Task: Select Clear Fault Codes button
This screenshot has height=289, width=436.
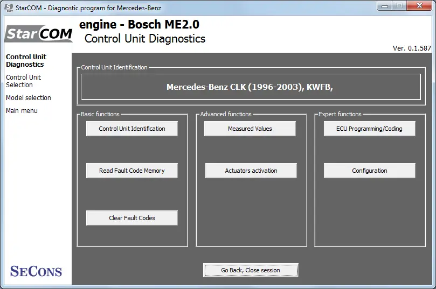Action: click(132, 218)
